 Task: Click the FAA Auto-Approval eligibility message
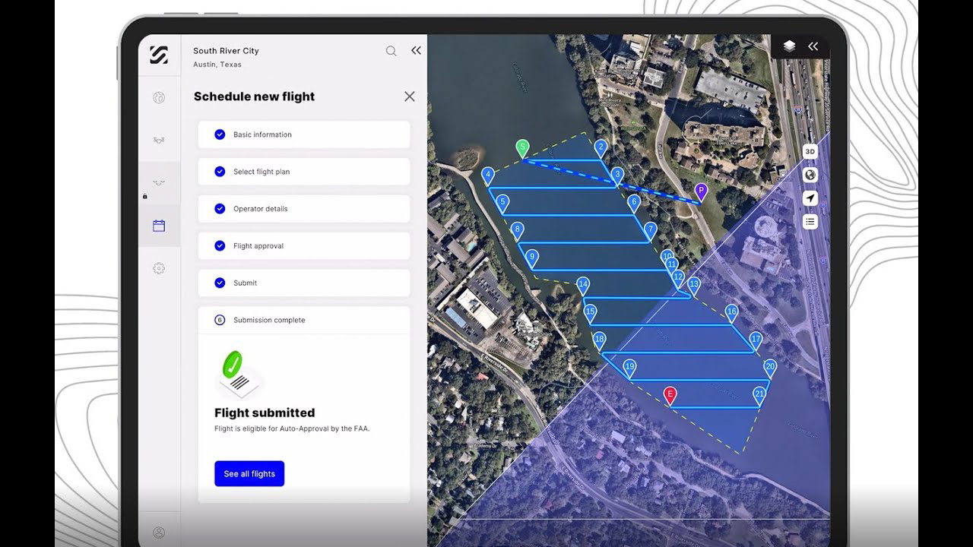[x=293, y=428]
